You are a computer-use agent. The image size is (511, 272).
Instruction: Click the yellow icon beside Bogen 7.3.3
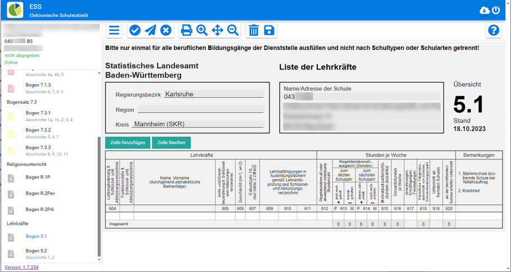click(11, 151)
